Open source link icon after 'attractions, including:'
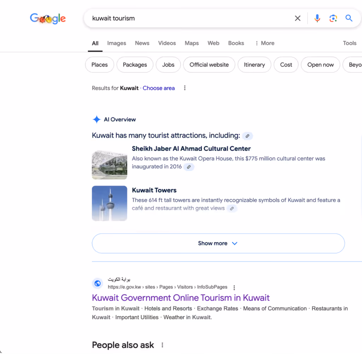362x354 pixels. [247, 136]
